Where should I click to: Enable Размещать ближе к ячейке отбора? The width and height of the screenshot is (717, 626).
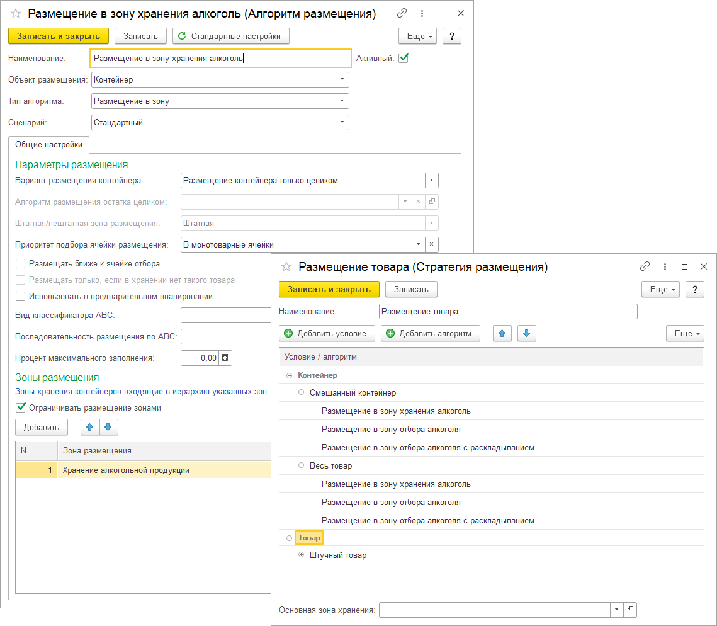21,264
